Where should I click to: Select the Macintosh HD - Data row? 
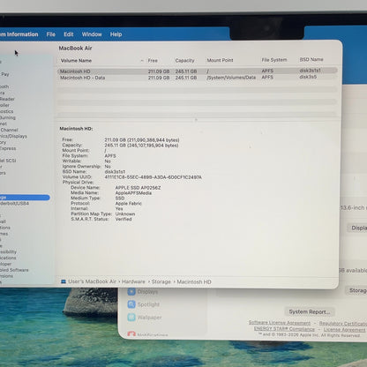pyautogui.click(x=197, y=78)
